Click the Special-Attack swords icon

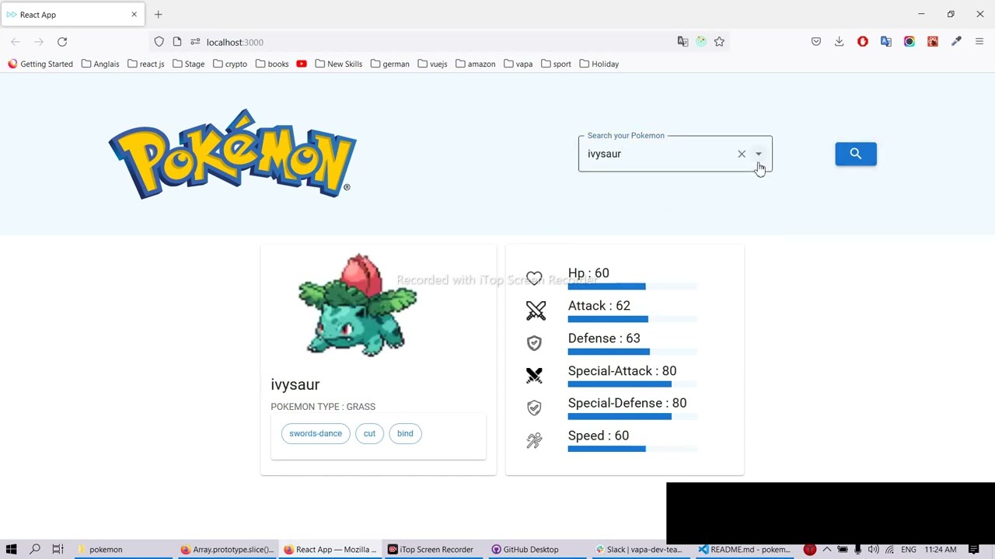(534, 375)
